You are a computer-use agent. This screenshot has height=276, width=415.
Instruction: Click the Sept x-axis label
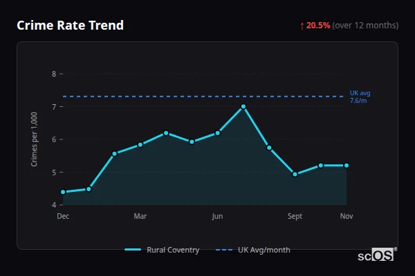295,216
